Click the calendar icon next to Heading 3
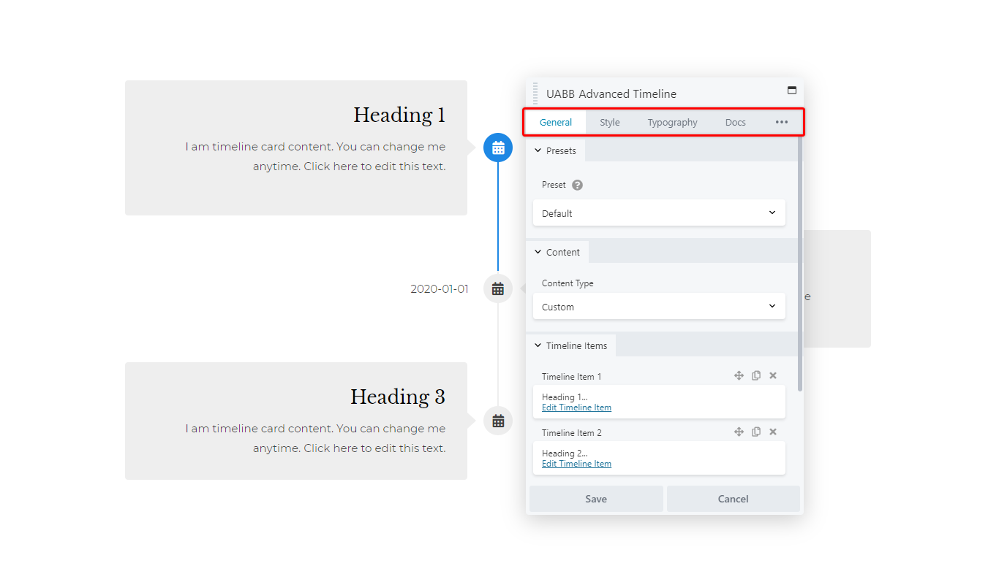The height and width of the screenshot is (574, 999). point(498,421)
